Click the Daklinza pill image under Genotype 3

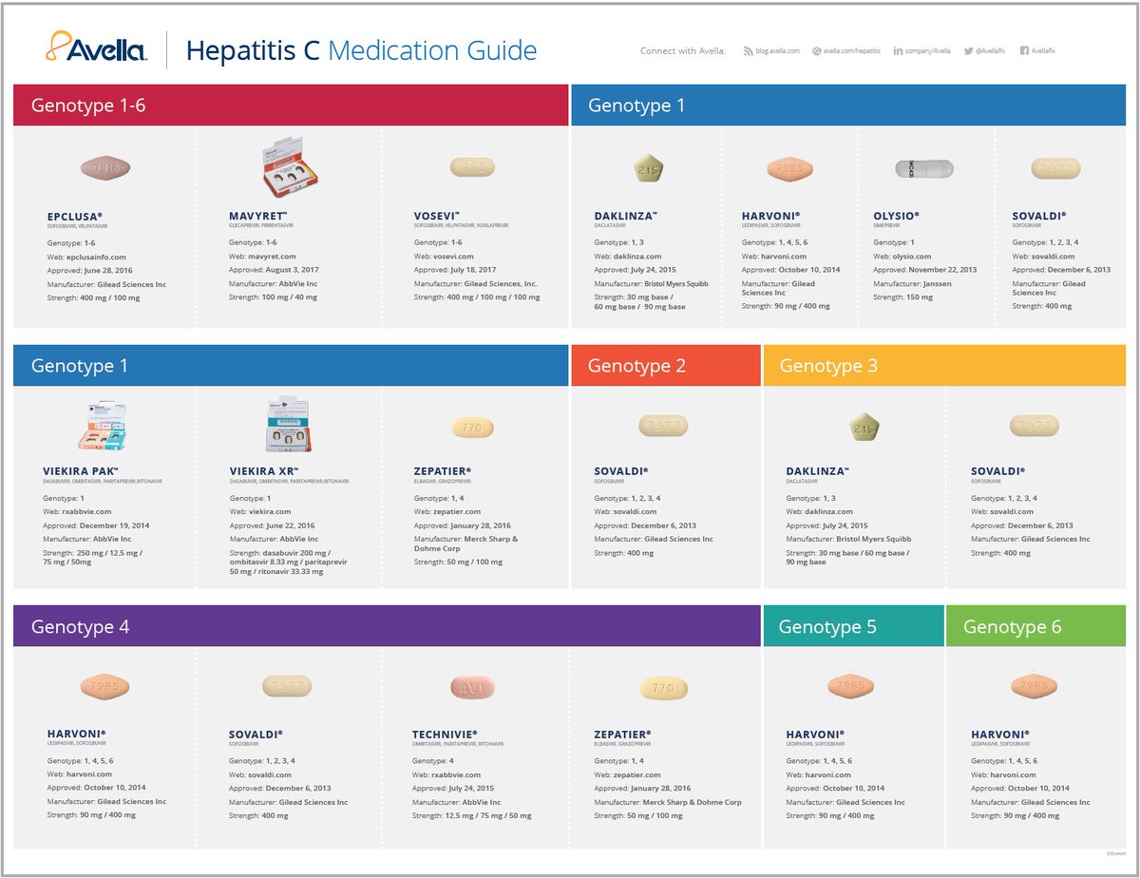(x=865, y=428)
